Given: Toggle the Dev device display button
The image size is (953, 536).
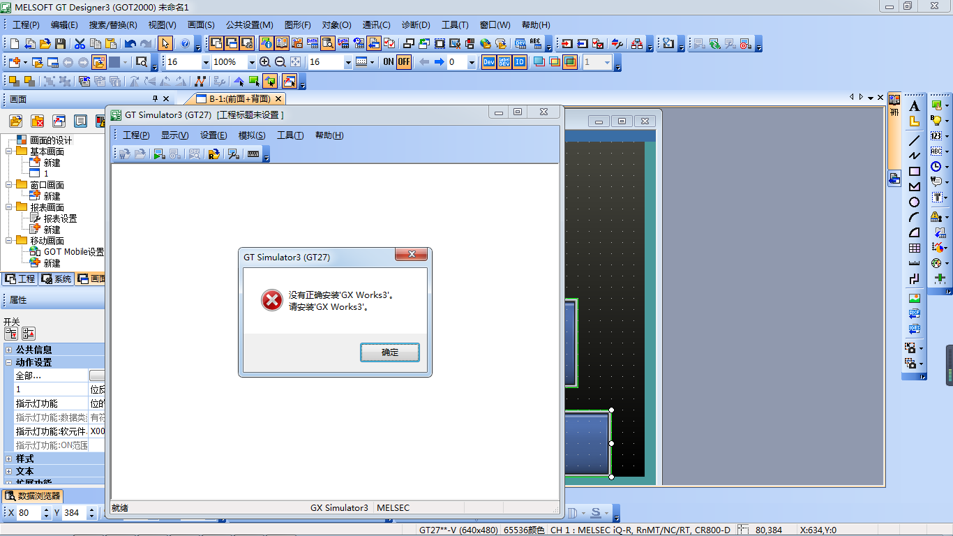Looking at the screenshot, I should [489, 62].
